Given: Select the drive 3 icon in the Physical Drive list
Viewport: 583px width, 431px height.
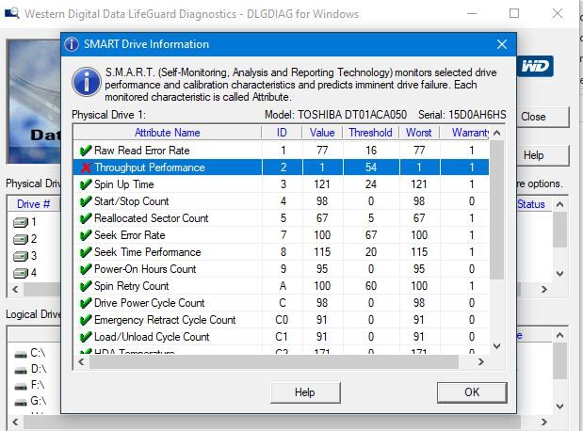Looking at the screenshot, I should (x=21, y=256).
